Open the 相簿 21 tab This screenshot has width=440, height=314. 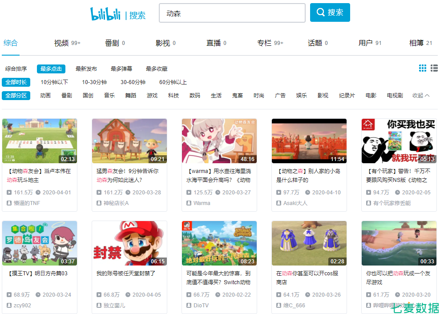[420, 43]
